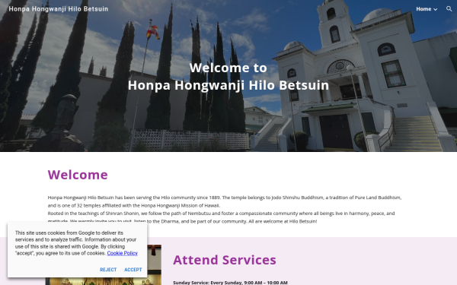Screen dimensions: 457x285
Task: Click the Attend Services heading
Action: [225, 260]
